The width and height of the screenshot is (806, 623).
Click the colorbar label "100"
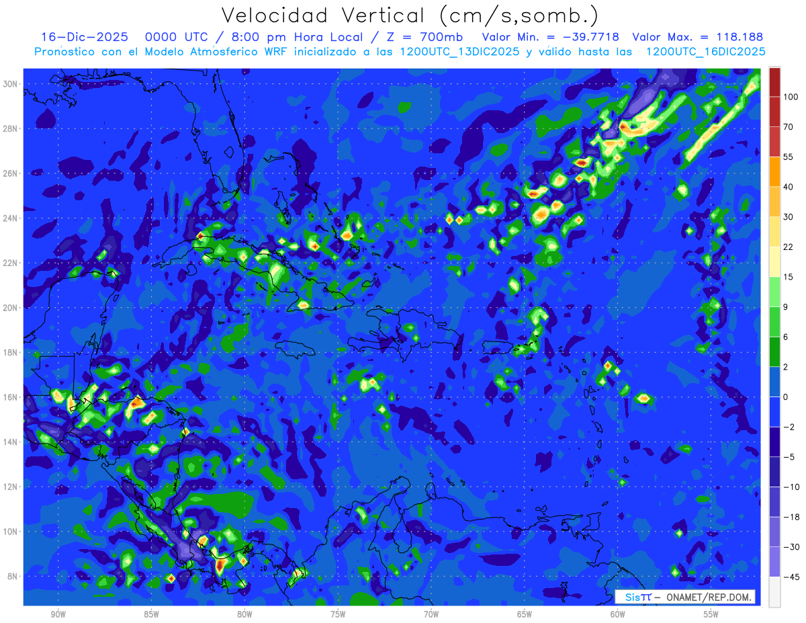[x=791, y=97]
